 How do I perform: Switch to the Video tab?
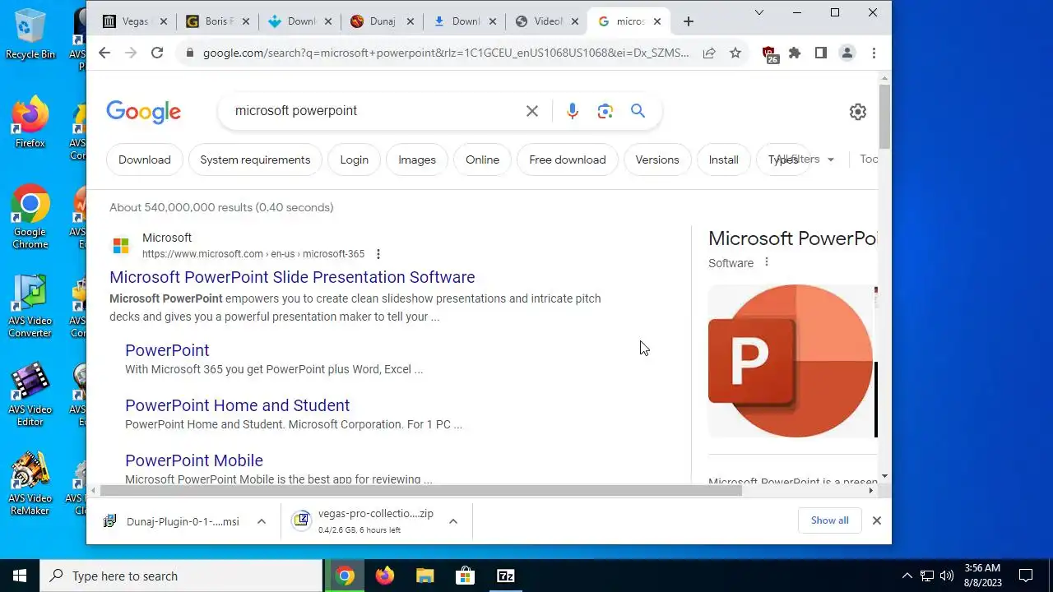(x=546, y=21)
